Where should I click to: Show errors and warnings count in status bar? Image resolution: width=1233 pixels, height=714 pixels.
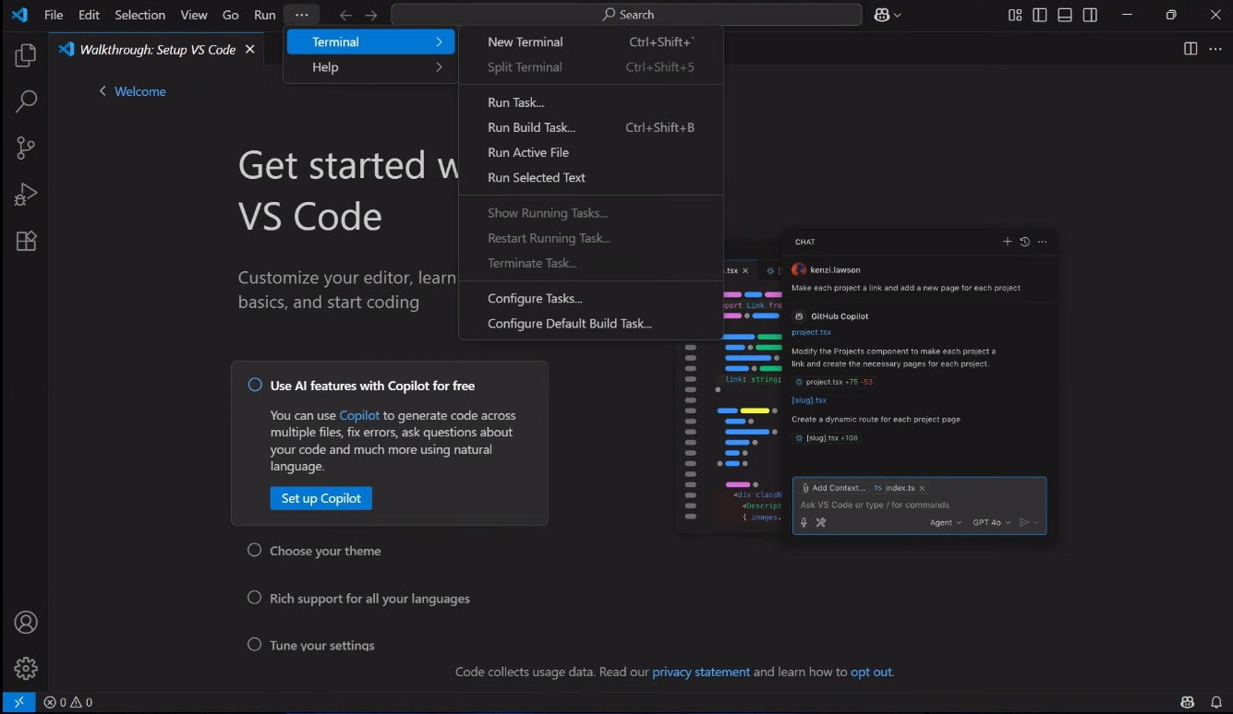click(68, 702)
